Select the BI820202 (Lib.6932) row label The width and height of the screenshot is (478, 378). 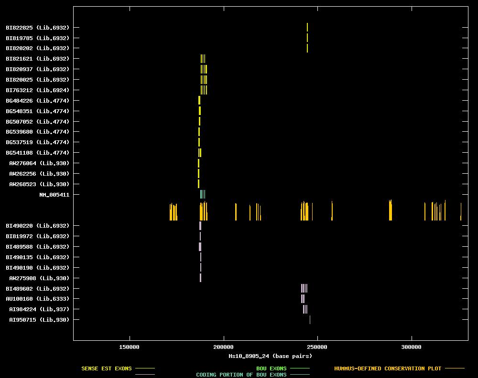[37, 48]
